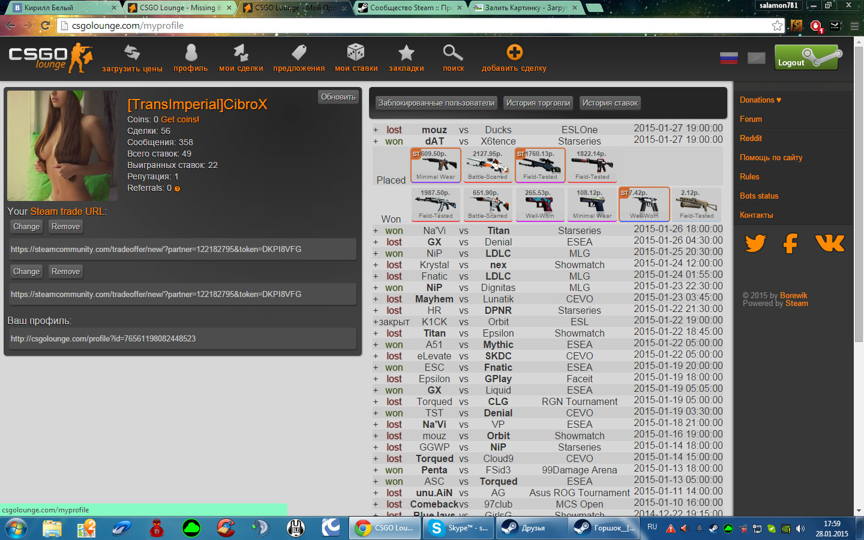The width and height of the screenshot is (864, 540).
Task: Open the Twitter icon in sidebar
Action: [755, 243]
